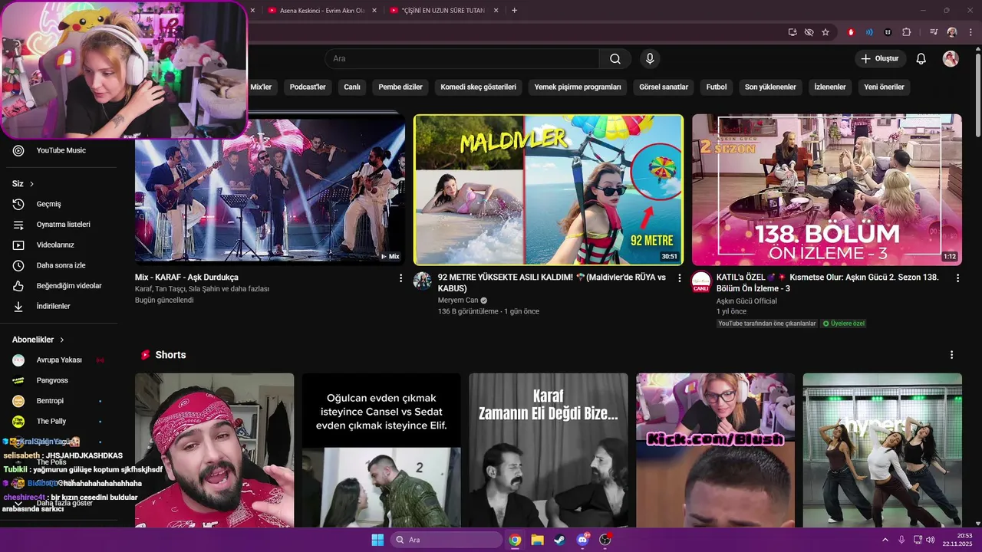
Task: Close the 'ÇİŞİNİ EN UZUN SÜRE TUTAN' tab
Action: (x=496, y=10)
